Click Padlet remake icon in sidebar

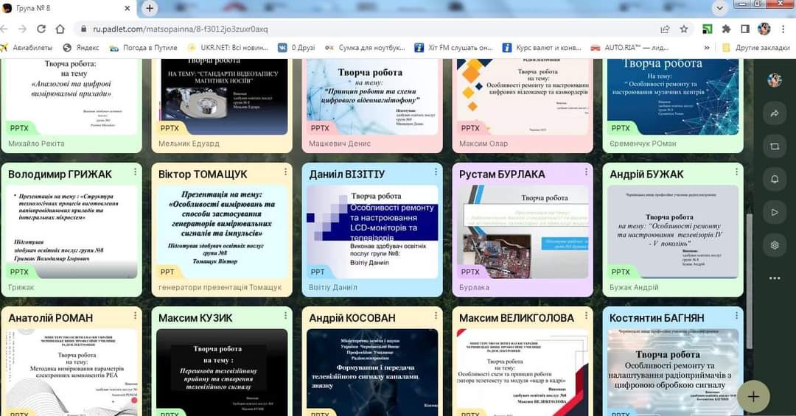point(774,146)
